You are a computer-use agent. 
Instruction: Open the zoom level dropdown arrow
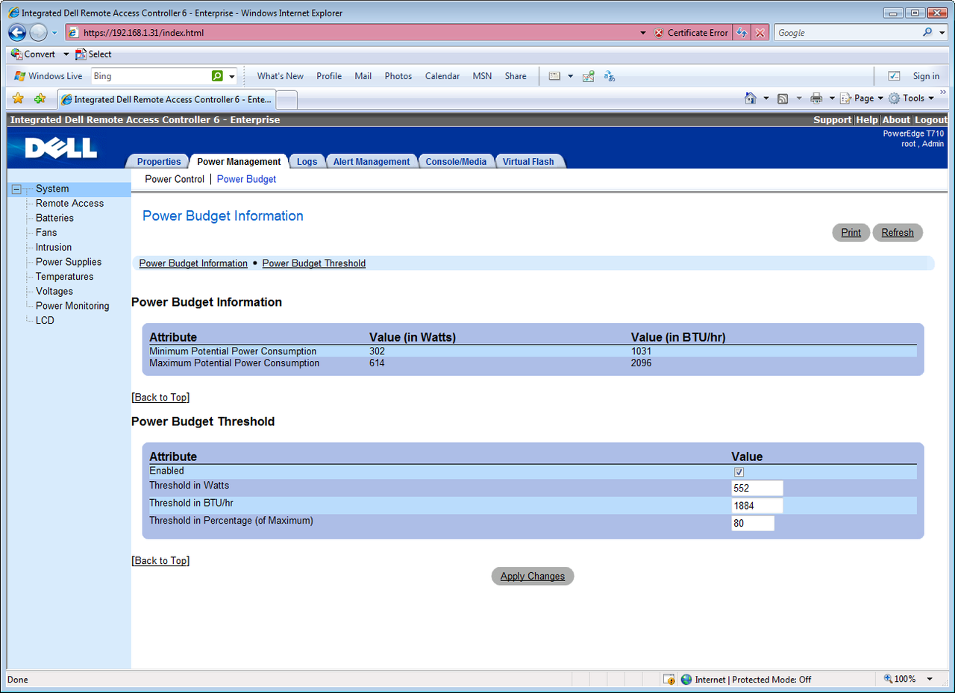point(930,680)
